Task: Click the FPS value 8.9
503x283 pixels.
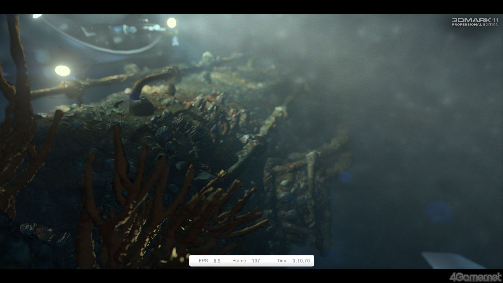Action: click(x=217, y=261)
